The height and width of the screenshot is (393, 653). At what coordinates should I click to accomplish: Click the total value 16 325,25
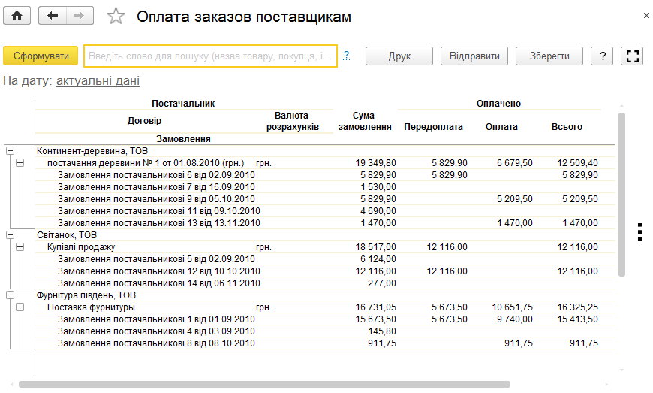coord(578,307)
